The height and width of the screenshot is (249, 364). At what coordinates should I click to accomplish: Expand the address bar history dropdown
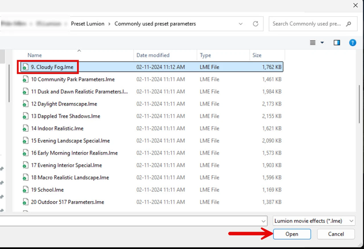point(241,24)
